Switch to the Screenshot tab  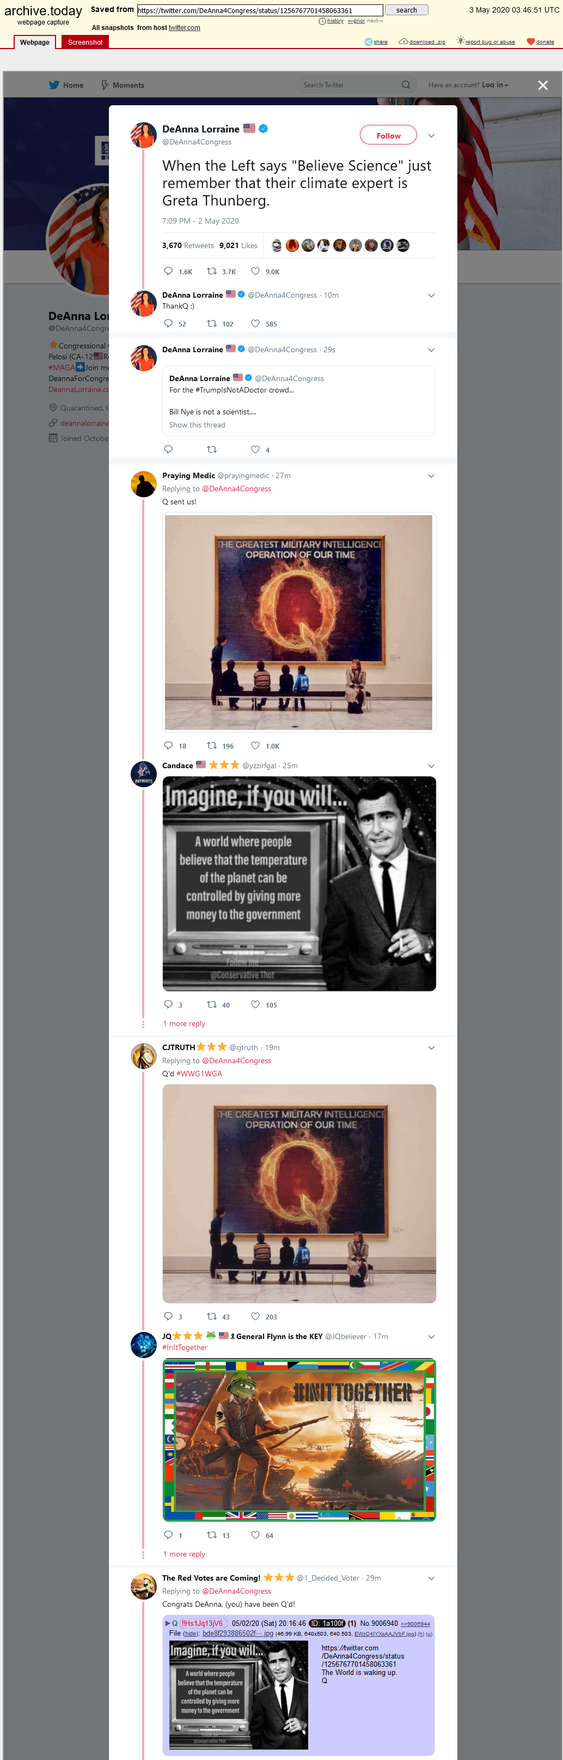tap(85, 43)
